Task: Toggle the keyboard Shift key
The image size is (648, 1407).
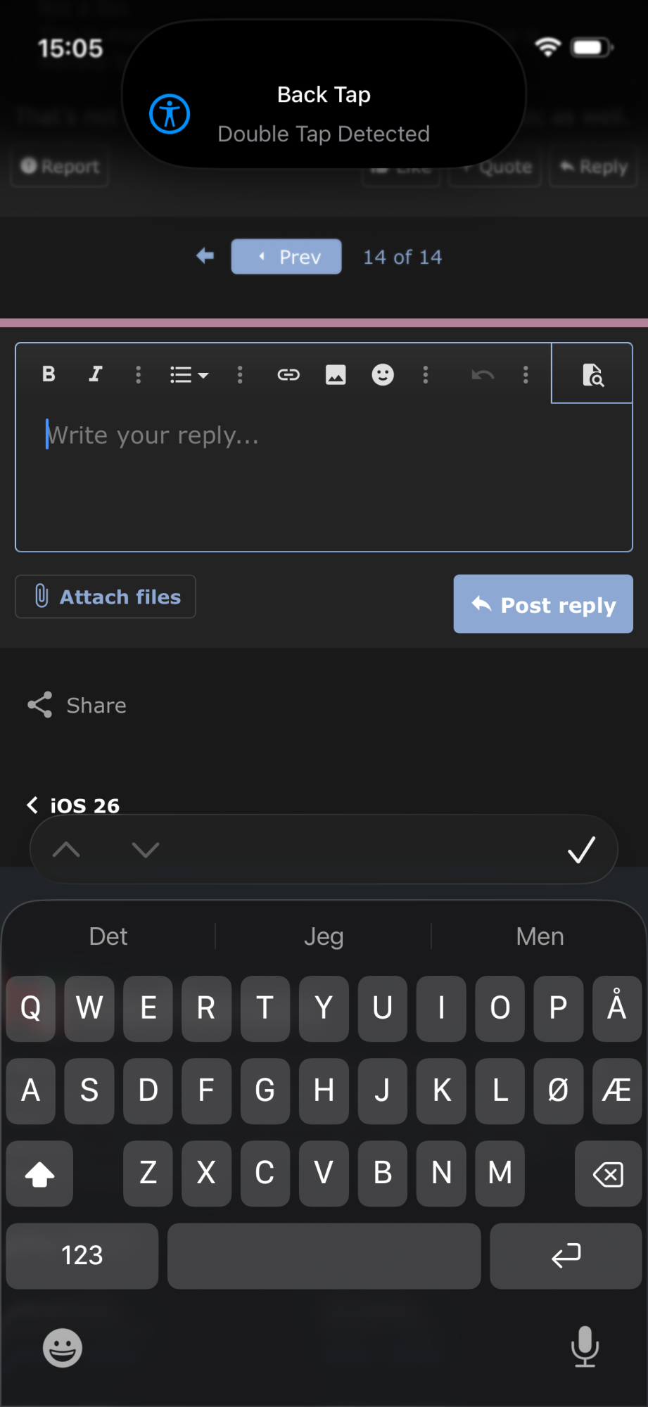Action: 39,1173
